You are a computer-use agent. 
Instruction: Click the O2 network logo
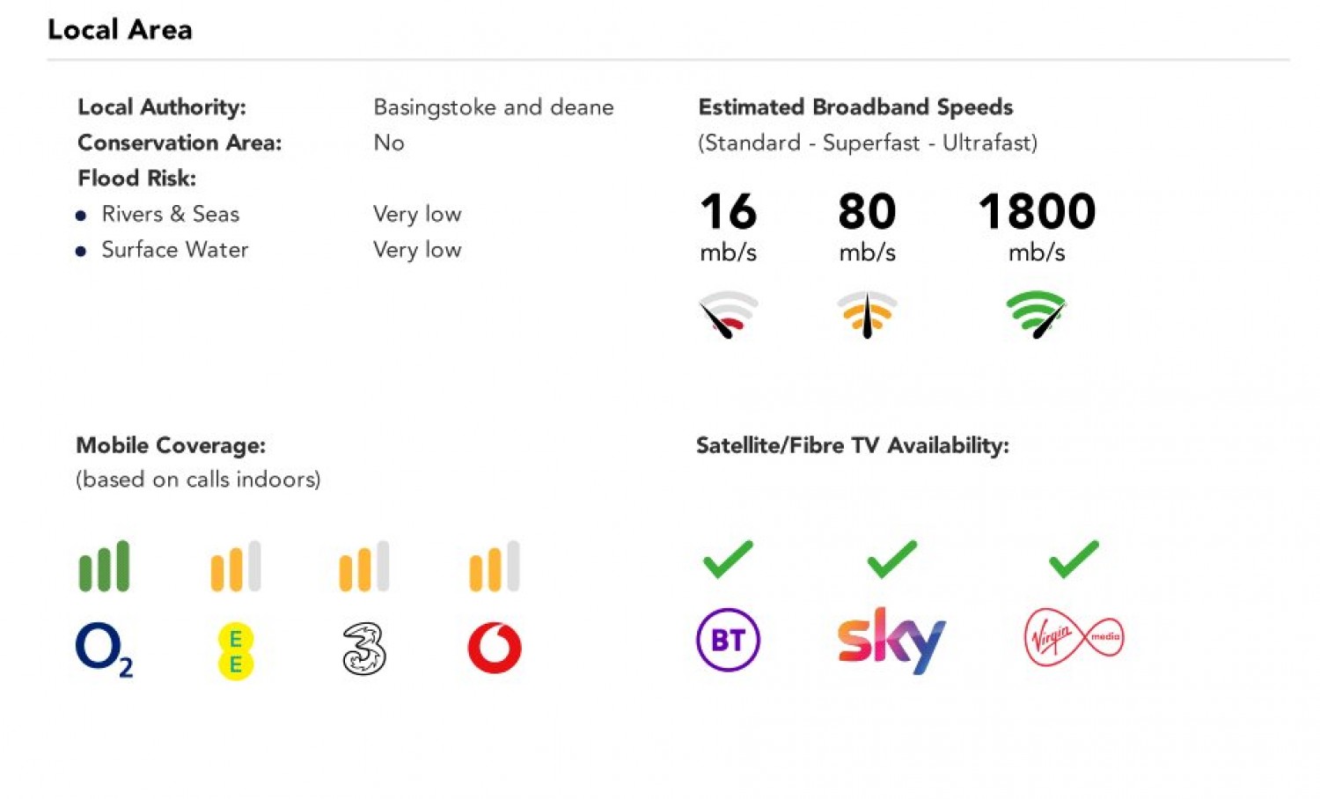[x=104, y=649]
